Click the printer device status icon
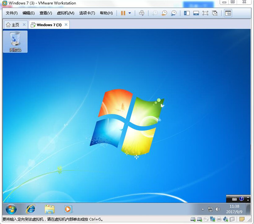This screenshot has height=224, width=254. (x=219, y=219)
